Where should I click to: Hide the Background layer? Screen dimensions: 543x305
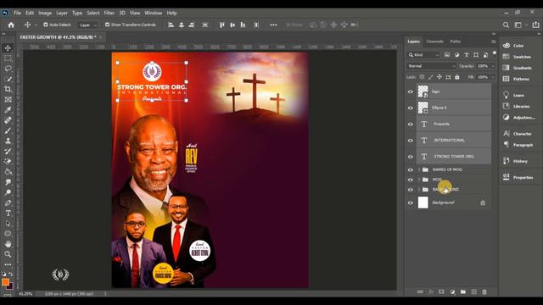411,203
